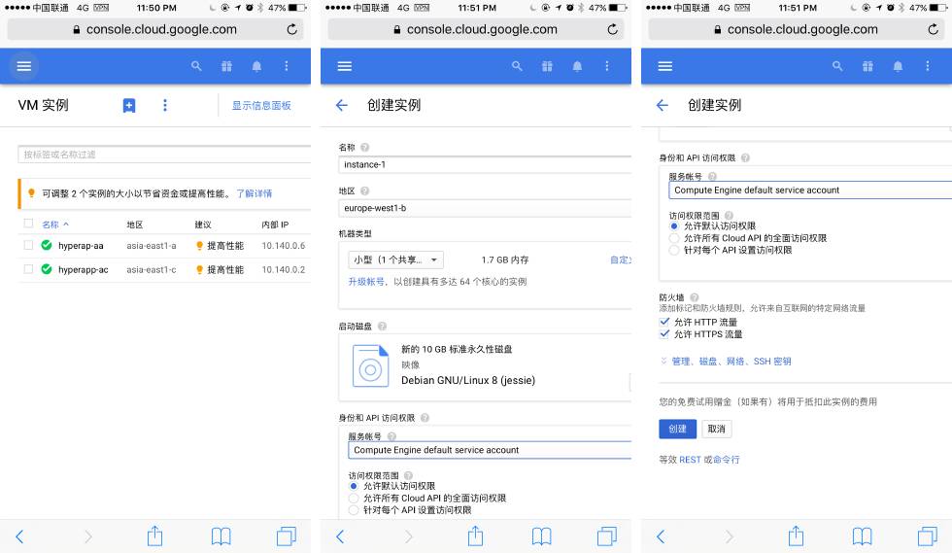Open top bar more options on right phone screen
The width and height of the screenshot is (952, 553).
coord(927,66)
